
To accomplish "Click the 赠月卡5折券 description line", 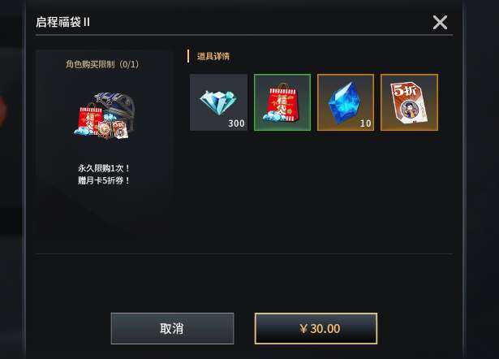I will coord(104,180).
